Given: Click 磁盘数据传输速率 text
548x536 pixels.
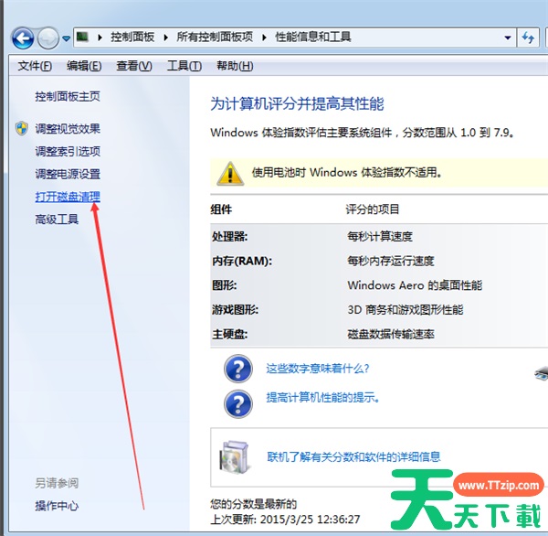Looking at the screenshot, I should [391, 335].
